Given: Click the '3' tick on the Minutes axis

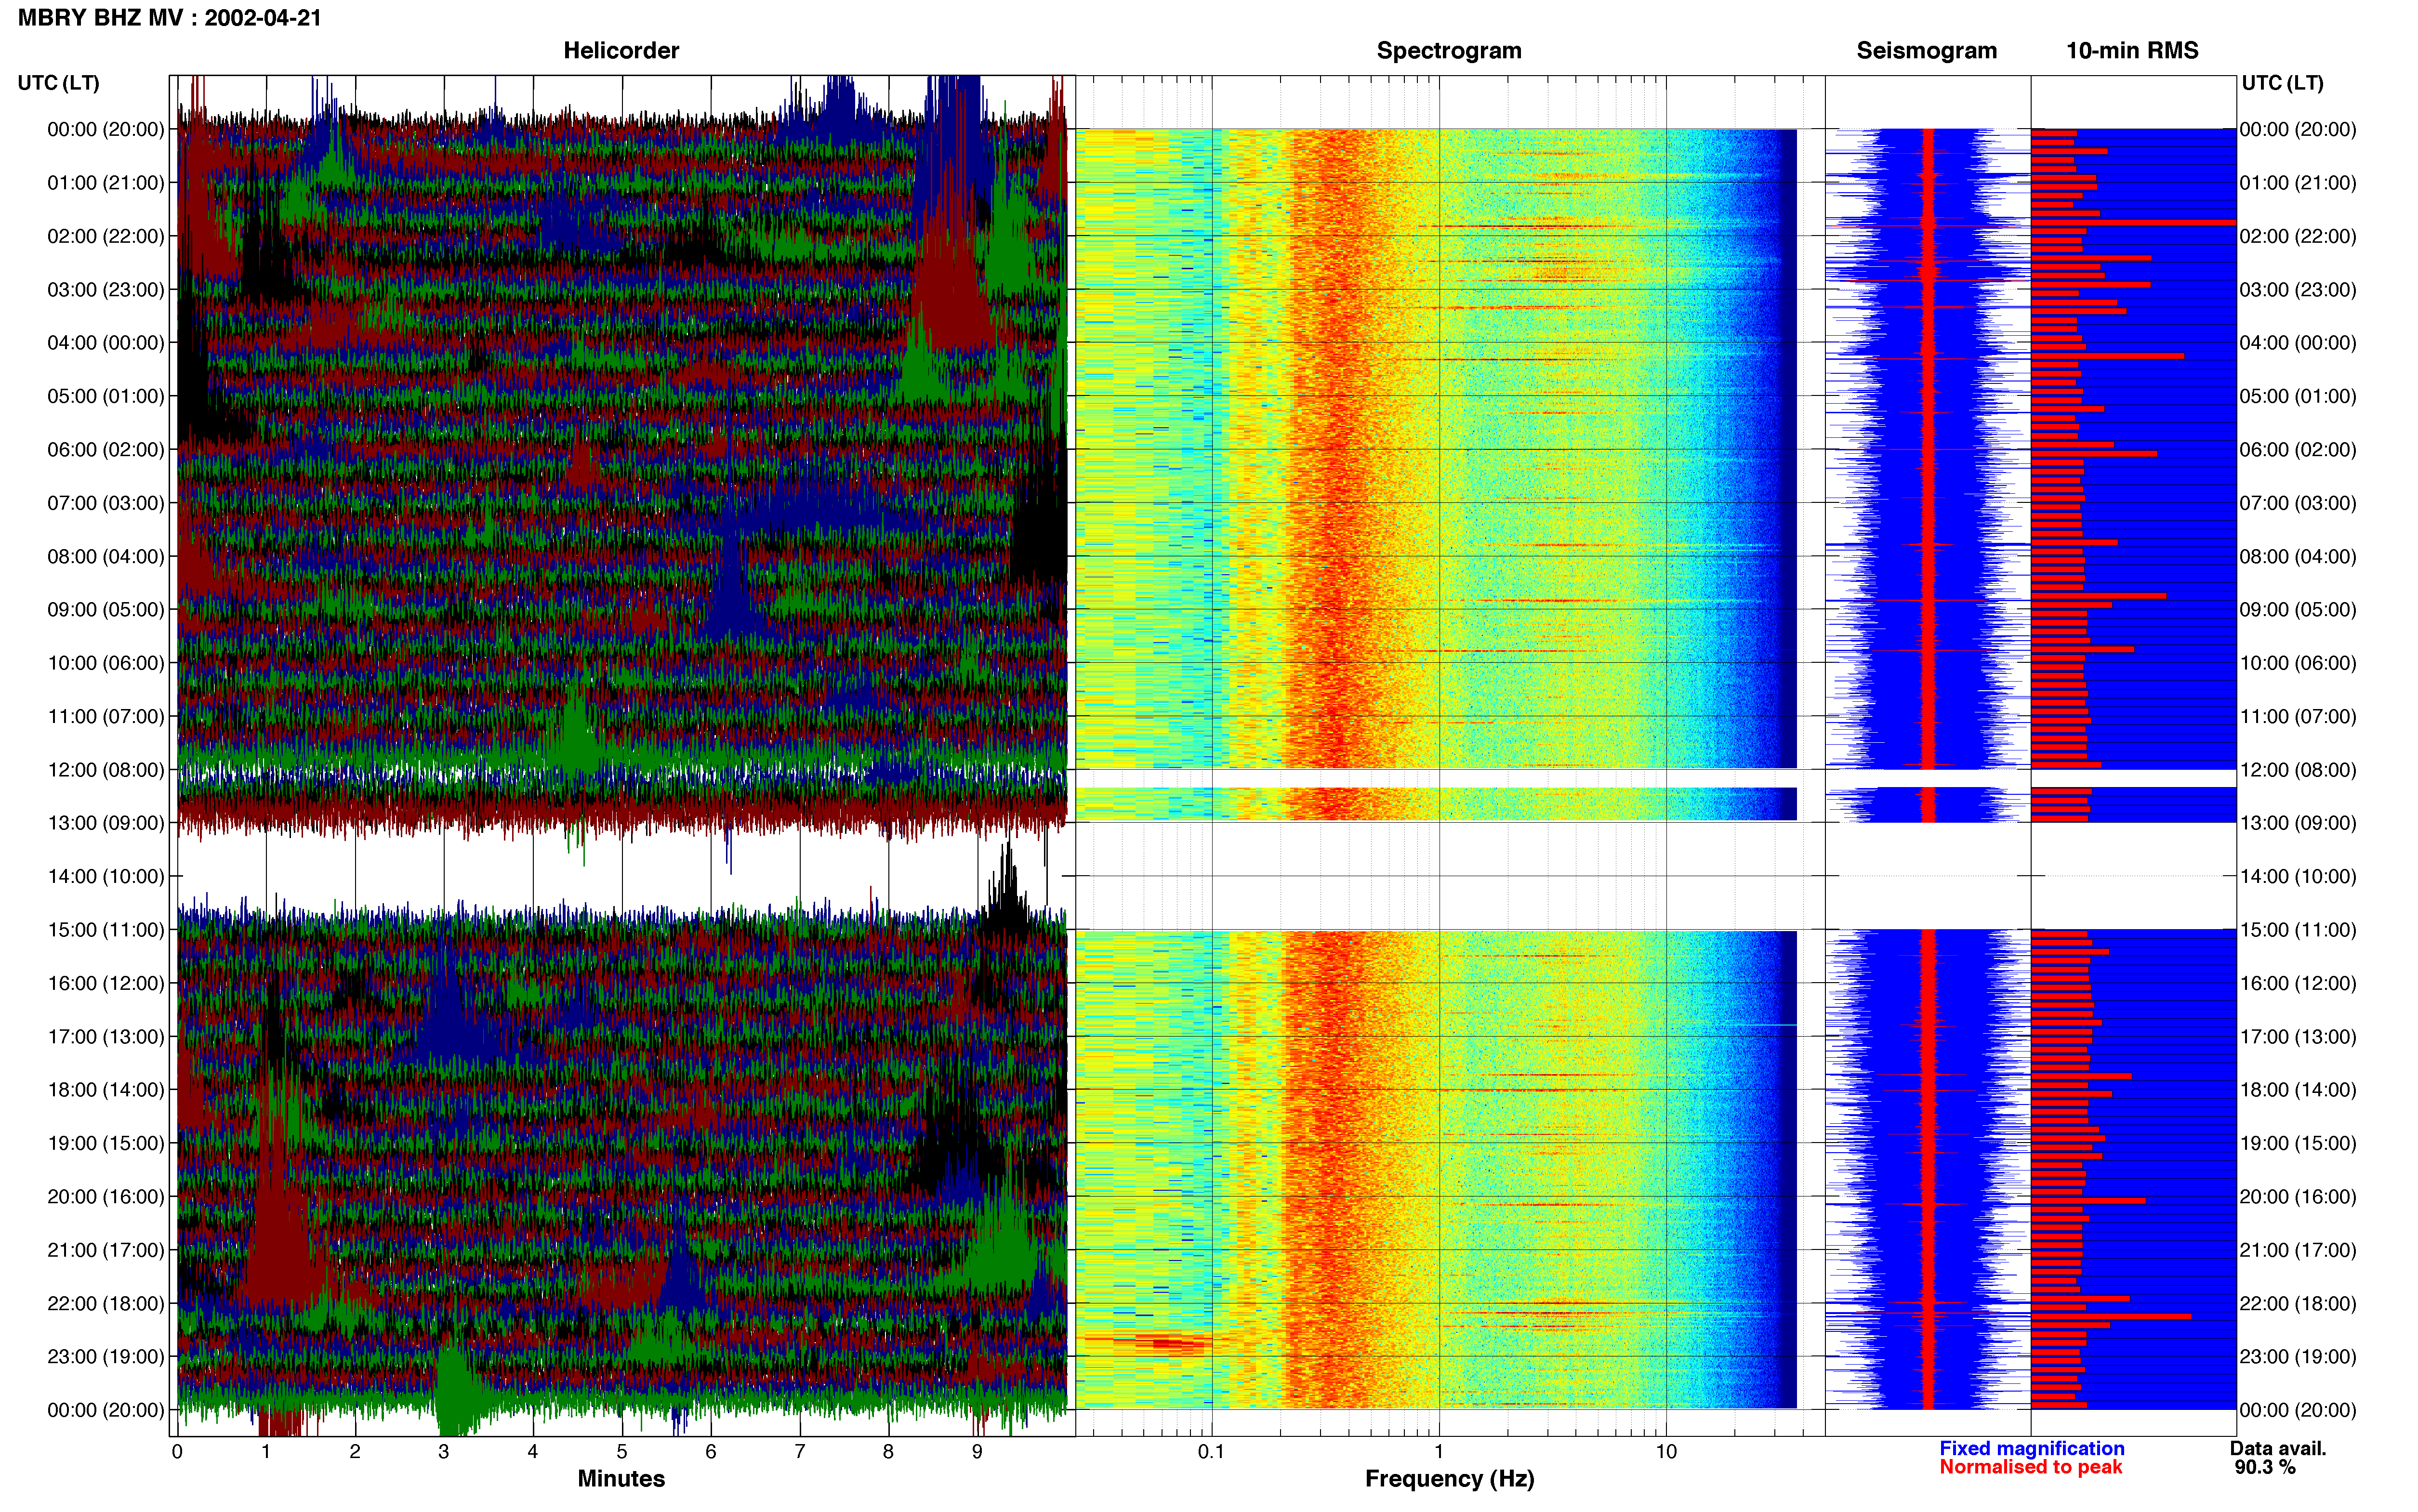Looking at the screenshot, I should 444,1451.
